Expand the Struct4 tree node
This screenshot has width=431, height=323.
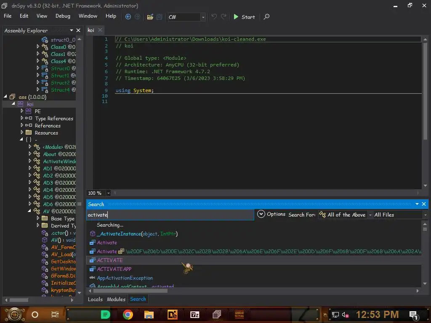(38, 90)
